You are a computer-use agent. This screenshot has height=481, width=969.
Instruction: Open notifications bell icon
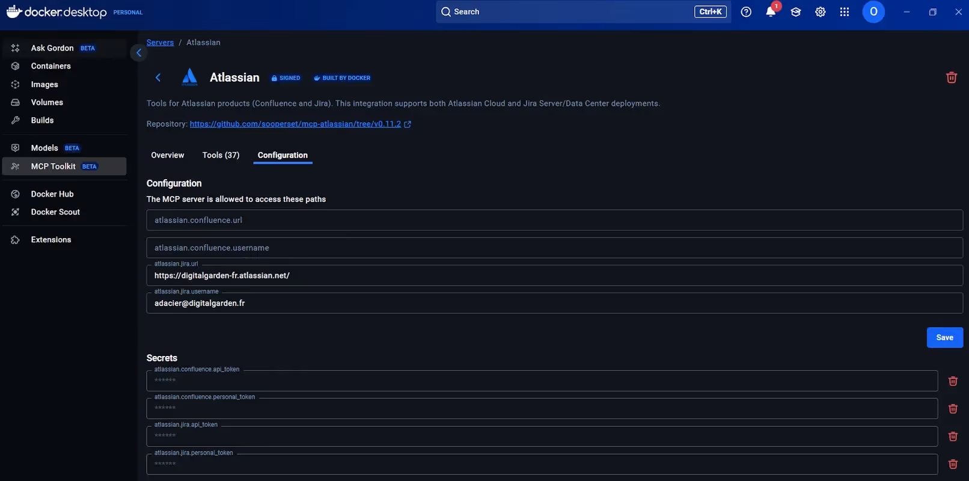click(x=771, y=12)
